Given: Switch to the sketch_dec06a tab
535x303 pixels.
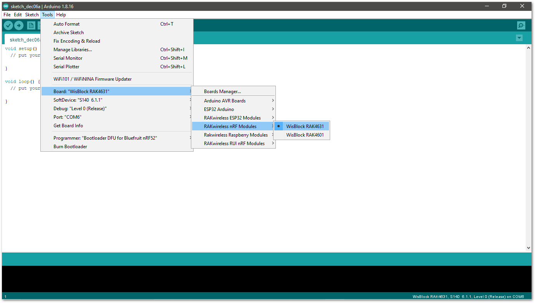Looking at the screenshot, I should [23, 40].
